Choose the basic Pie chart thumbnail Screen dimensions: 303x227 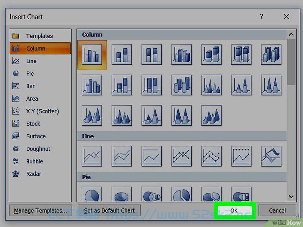(x=92, y=194)
